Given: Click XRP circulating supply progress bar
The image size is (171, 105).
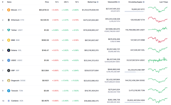Looking at the screenshot, I should (x=135, y=72).
